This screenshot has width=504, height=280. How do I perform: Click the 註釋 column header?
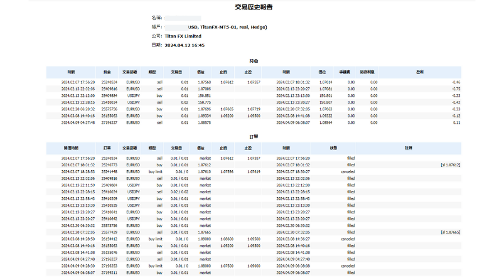point(408,148)
